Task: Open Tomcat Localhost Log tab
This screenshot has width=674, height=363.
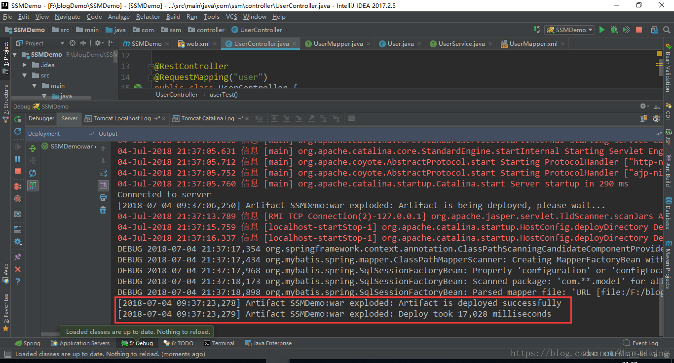Action: click(x=122, y=118)
